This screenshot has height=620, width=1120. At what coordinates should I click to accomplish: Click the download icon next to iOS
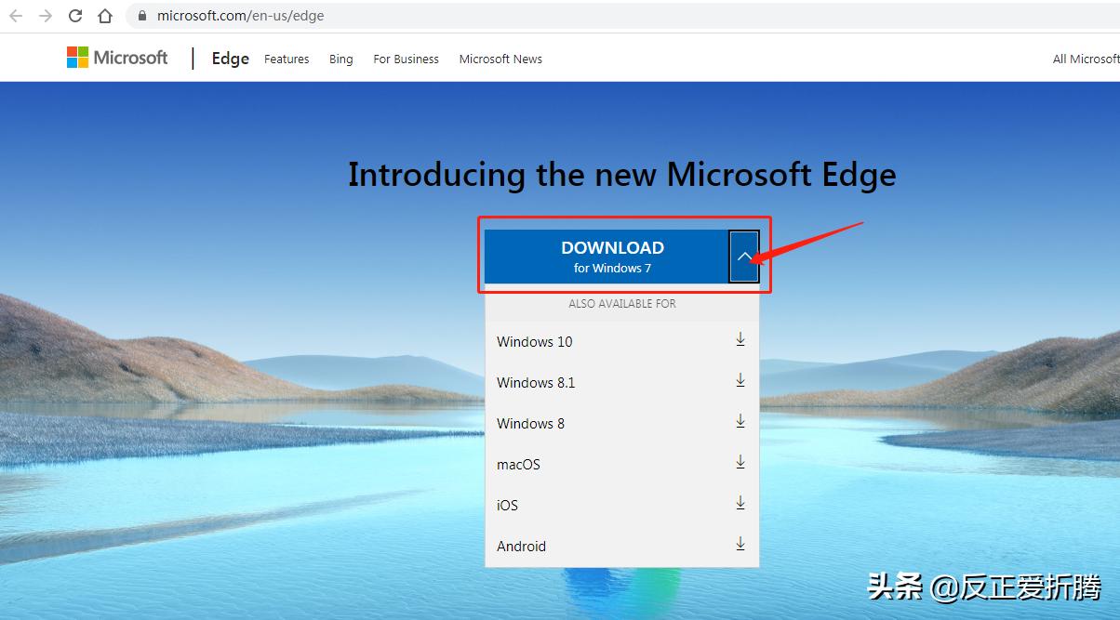[x=740, y=502]
